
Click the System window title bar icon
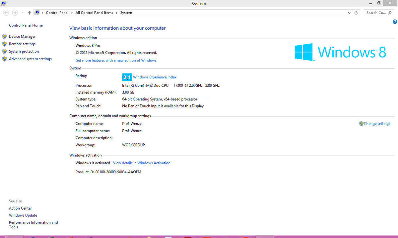pyautogui.click(x=3, y=3)
